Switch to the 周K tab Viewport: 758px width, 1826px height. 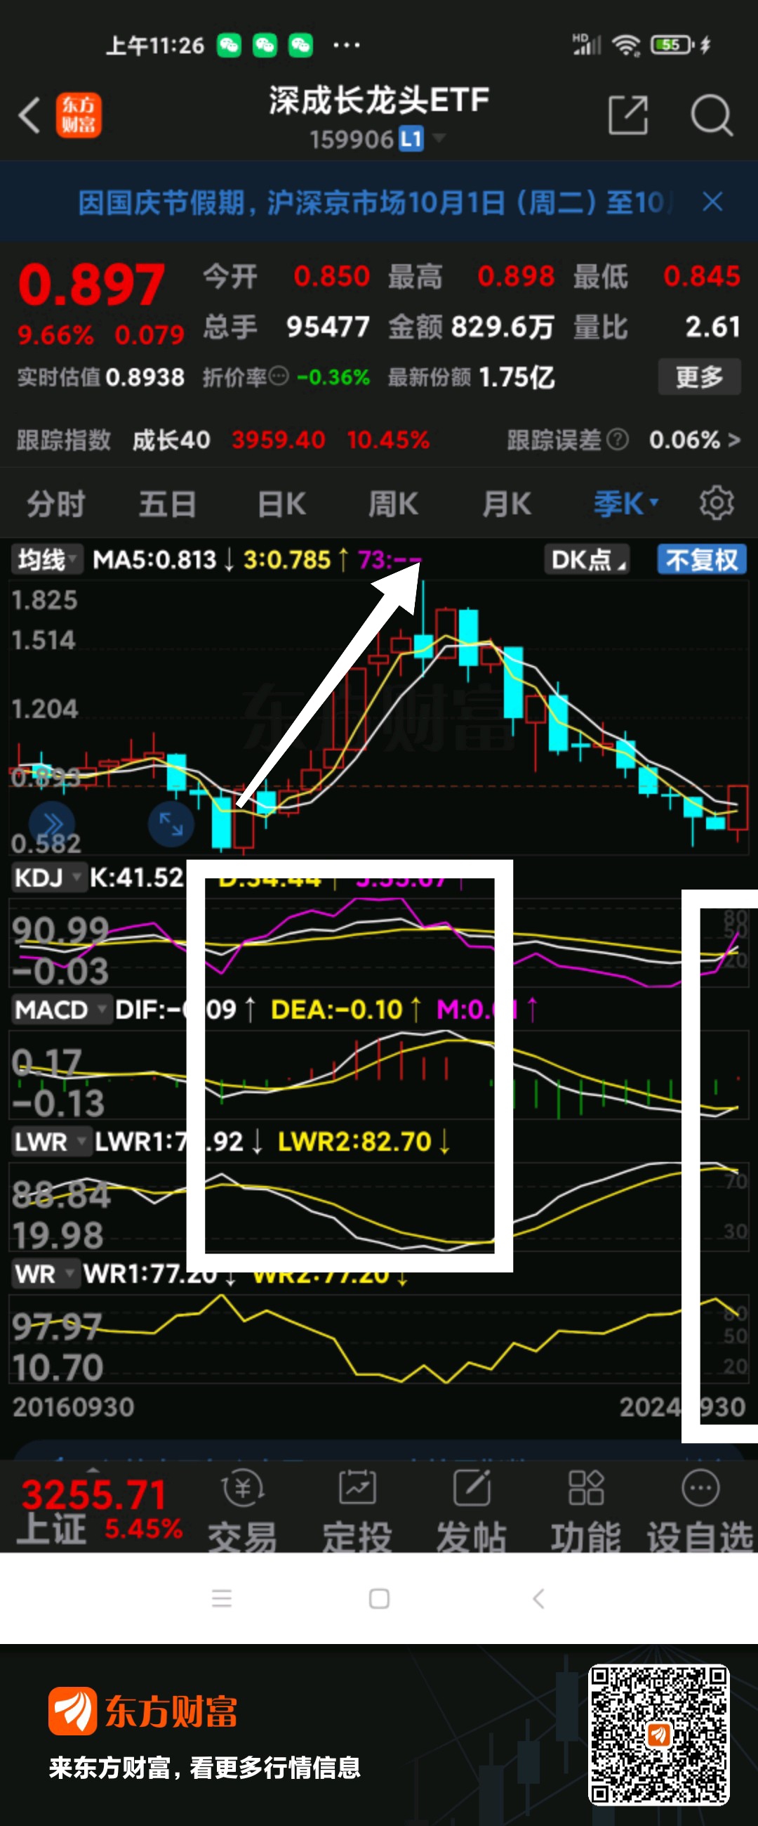[393, 504]
